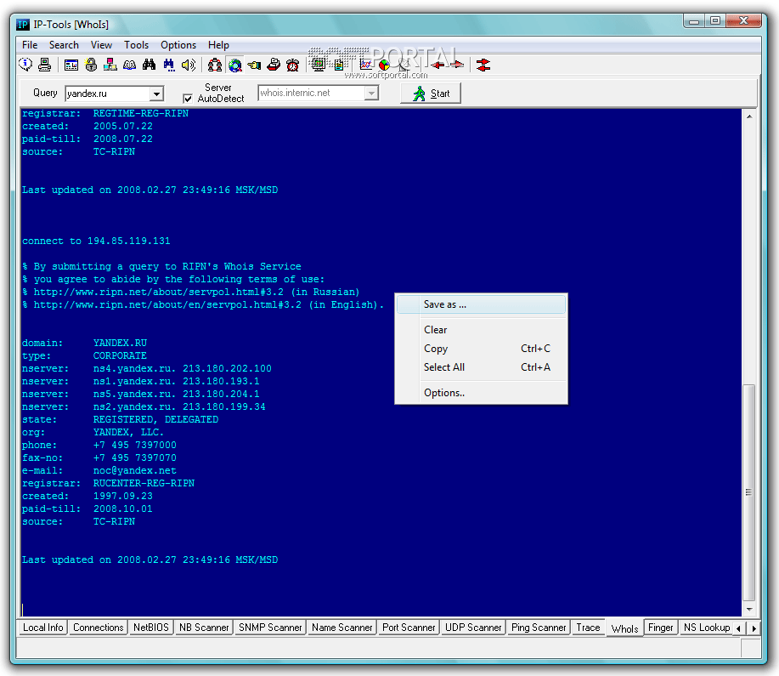Click the red NS Lookup toolbar icon

(x=274, y=65)
